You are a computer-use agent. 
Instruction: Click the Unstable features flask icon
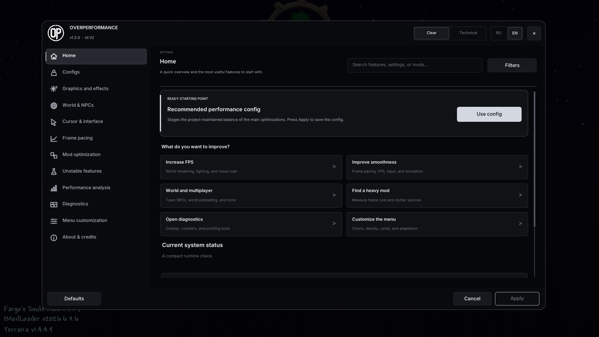click(x=54, y=171)
